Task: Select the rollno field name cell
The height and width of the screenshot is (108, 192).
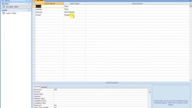Action: (x=49, y=6)
